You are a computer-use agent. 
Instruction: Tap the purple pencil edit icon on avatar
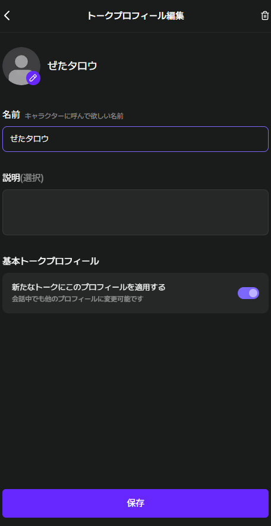pyautogui.click(x=33, y=78)
